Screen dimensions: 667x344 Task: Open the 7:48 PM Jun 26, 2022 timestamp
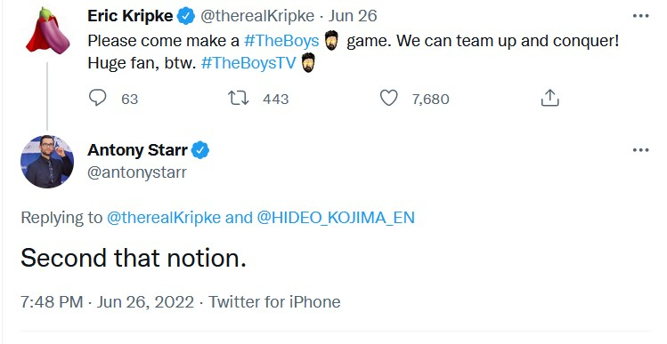(x=107, y=302)
